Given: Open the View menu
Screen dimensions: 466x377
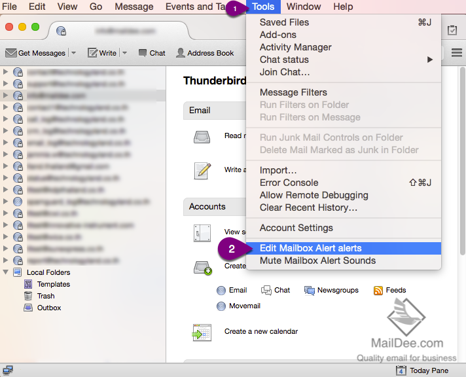Looking at the screenshot, I should [x=67, y=7].
